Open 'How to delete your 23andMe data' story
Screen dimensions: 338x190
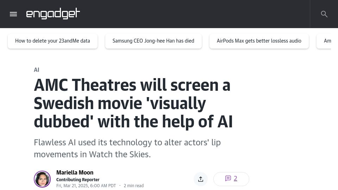[x=52, y=41]
